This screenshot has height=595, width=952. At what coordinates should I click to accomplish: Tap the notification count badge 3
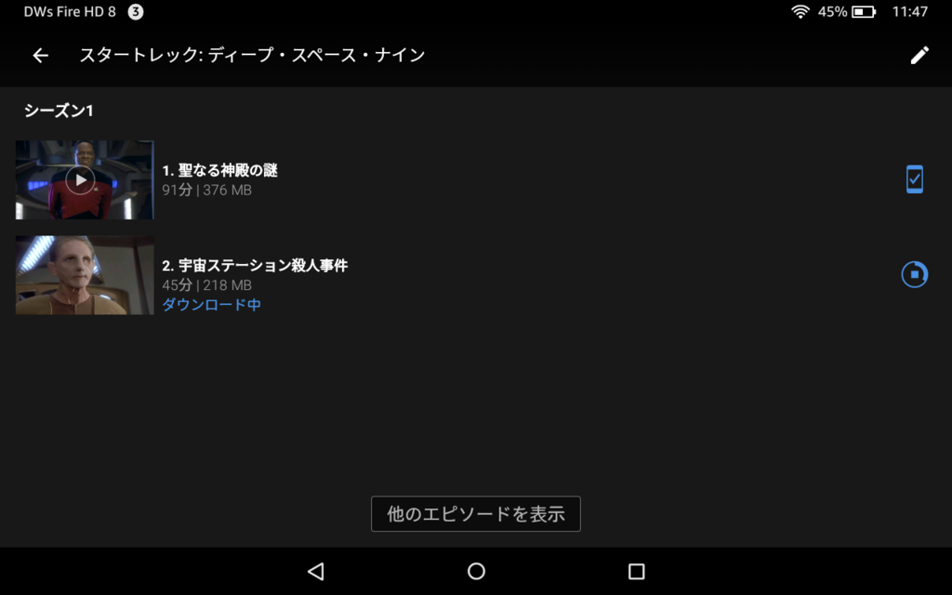click(136, 11)
